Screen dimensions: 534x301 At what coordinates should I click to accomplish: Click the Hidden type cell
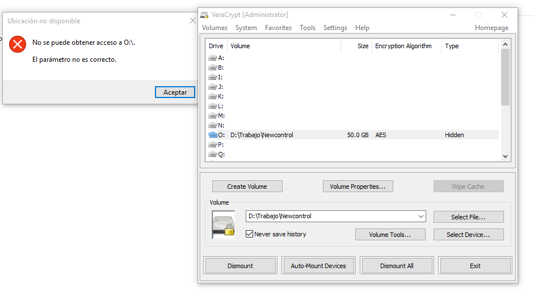coord(455,135)
